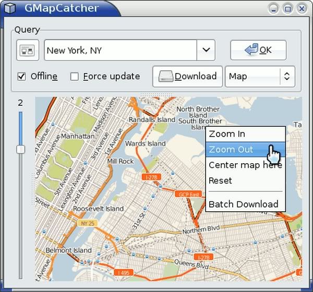This screenshot has height=292, width=313.
Task: Click the OK button
Action: pos(258,50)
